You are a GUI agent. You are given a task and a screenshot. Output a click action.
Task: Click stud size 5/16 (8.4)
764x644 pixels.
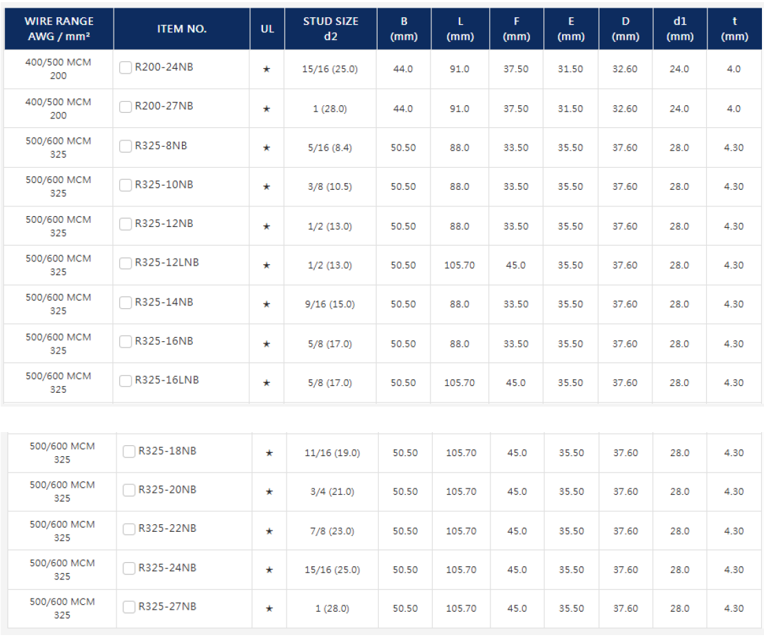tap(330, 148)
